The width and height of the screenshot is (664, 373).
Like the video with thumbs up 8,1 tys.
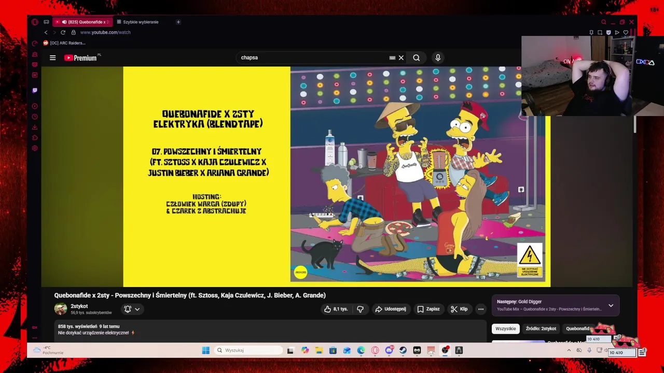point(336,309)
